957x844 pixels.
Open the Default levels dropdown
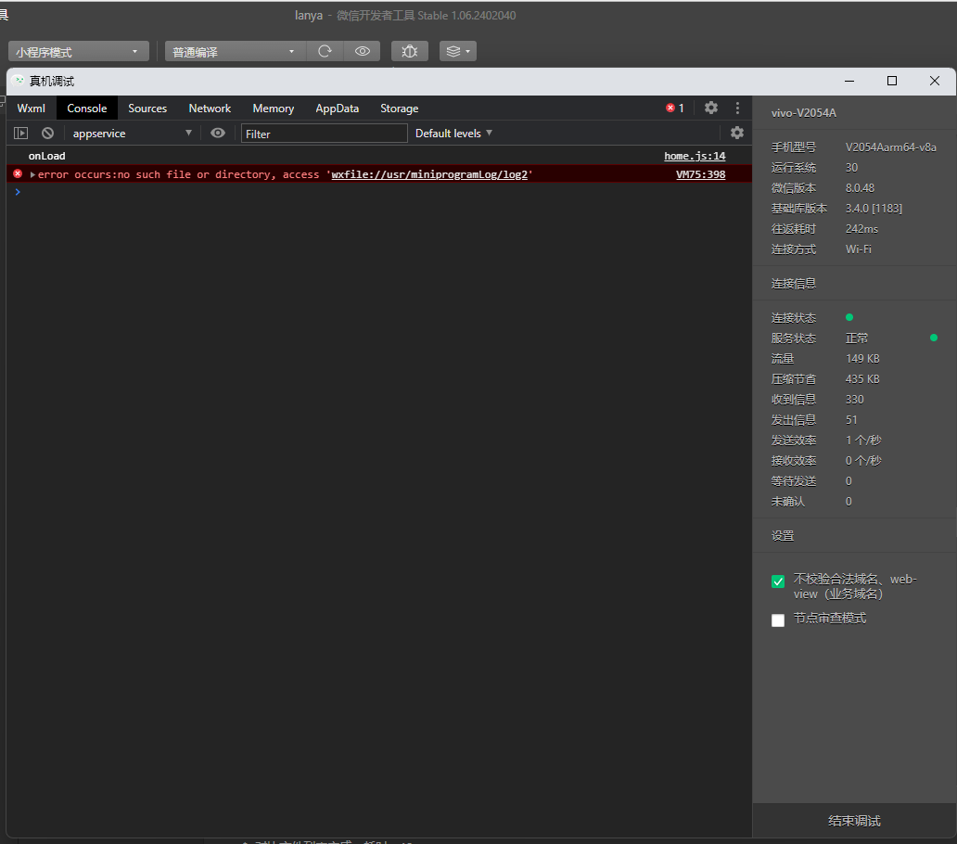[x=453, y=133]
